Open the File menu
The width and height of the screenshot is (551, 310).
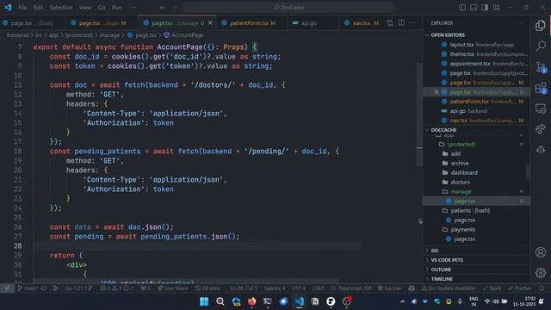coord(22,8)
